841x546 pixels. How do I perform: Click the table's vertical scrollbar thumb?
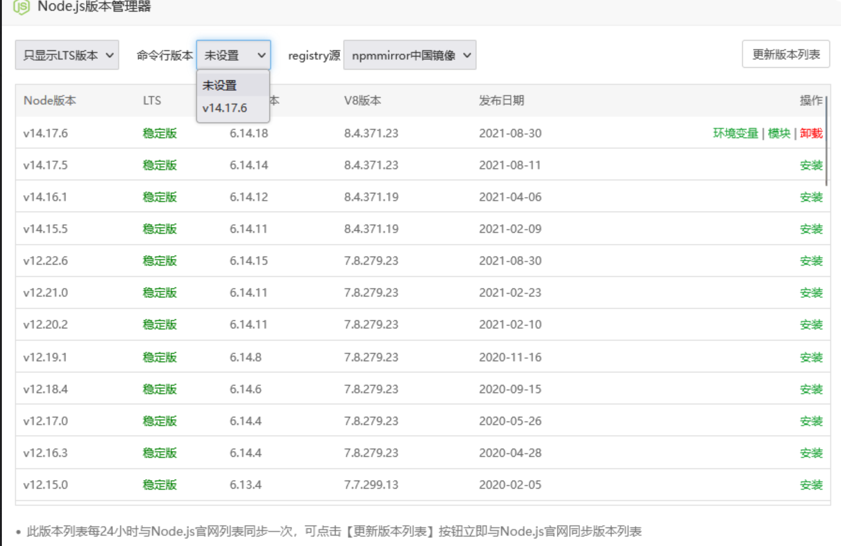826,141
